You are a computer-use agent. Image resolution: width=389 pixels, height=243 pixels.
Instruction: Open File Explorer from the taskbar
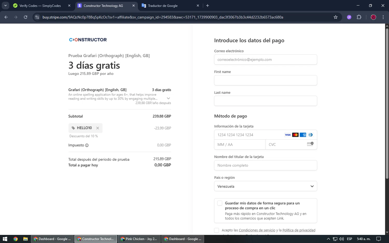click(25, 239)
